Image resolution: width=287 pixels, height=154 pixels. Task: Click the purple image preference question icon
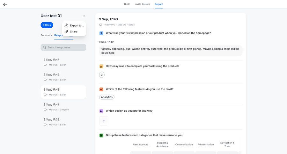(x=101, y=111)
